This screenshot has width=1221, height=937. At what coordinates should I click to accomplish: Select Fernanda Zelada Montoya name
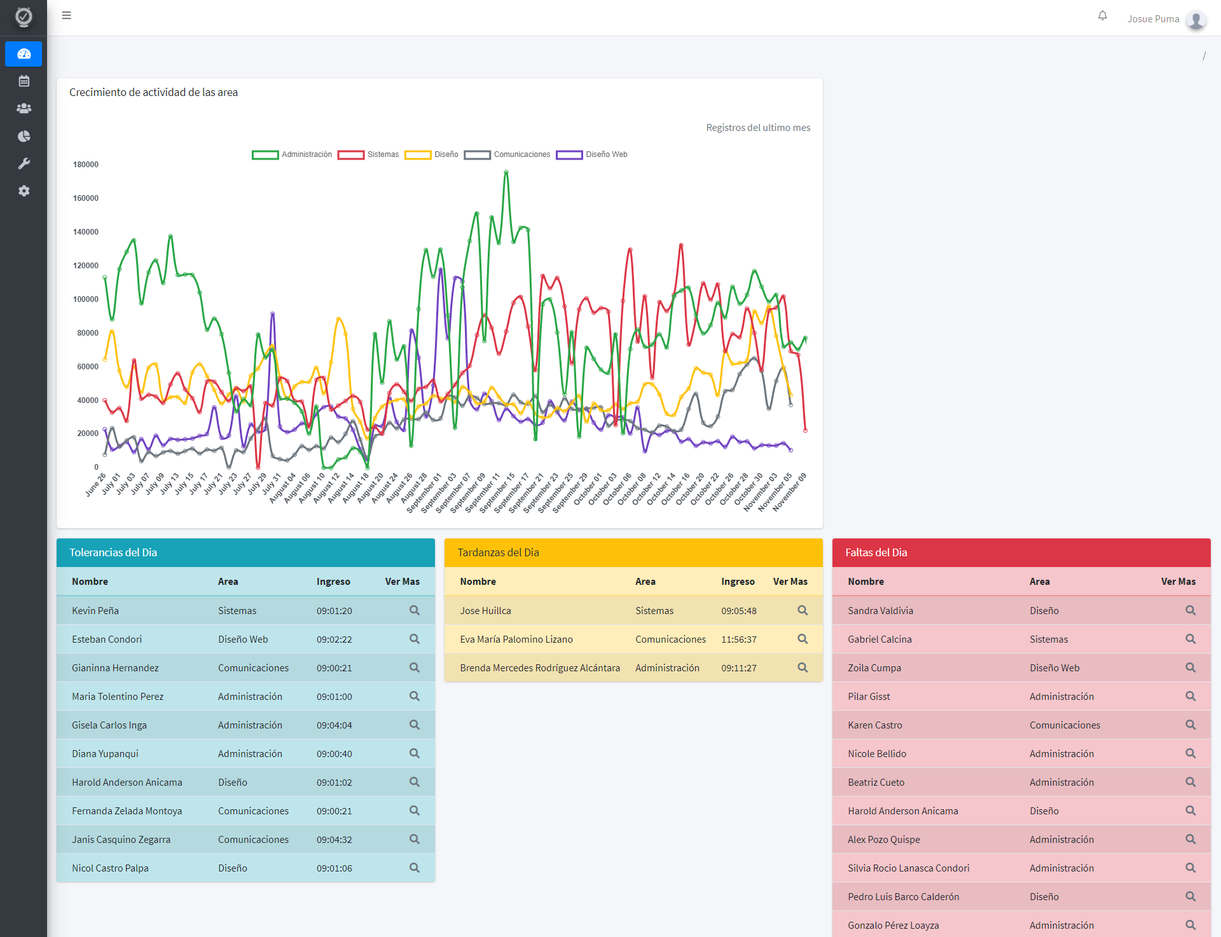coord(127,810)
